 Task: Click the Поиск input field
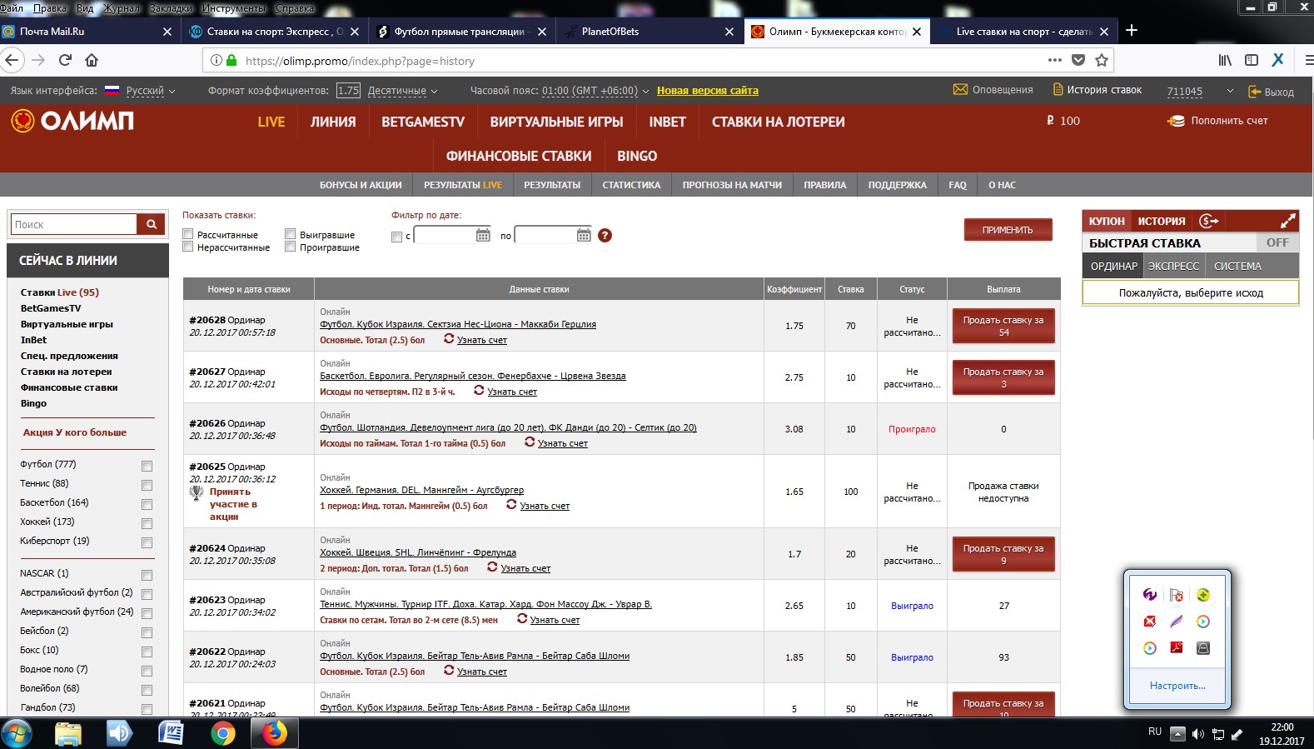[74, 224]
